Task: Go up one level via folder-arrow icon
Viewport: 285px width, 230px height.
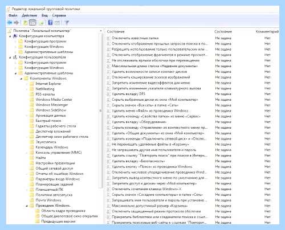Action: coord(25,23)
